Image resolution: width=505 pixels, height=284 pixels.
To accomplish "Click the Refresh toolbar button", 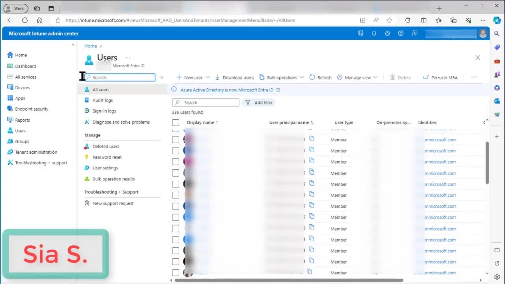I will click(x=321, y=77).
